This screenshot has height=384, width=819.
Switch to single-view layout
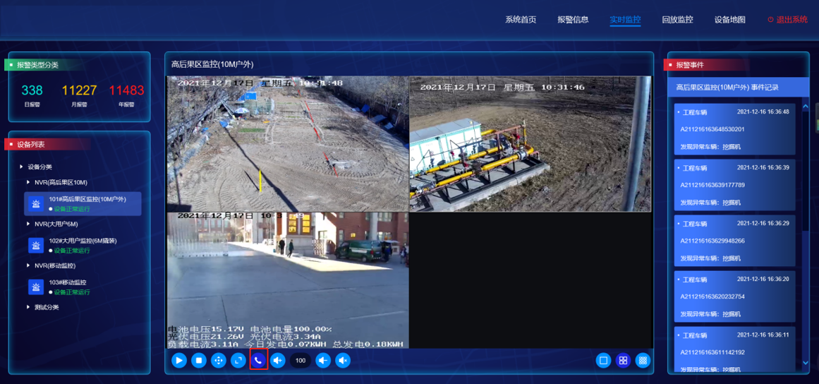(x=603, y=361)
